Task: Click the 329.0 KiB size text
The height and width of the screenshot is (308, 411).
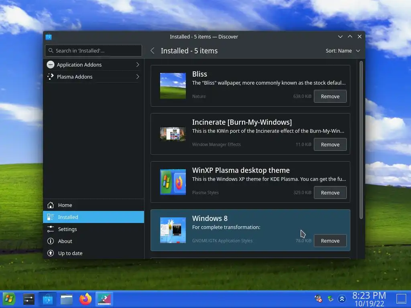Action: point(302,193)
